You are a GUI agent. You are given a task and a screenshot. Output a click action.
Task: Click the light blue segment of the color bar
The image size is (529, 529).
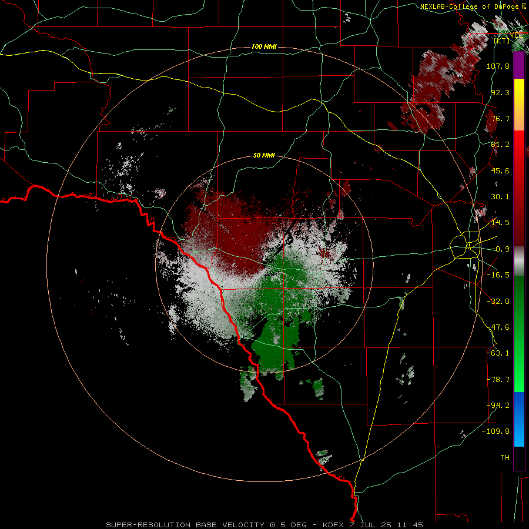tap(519, 434)
